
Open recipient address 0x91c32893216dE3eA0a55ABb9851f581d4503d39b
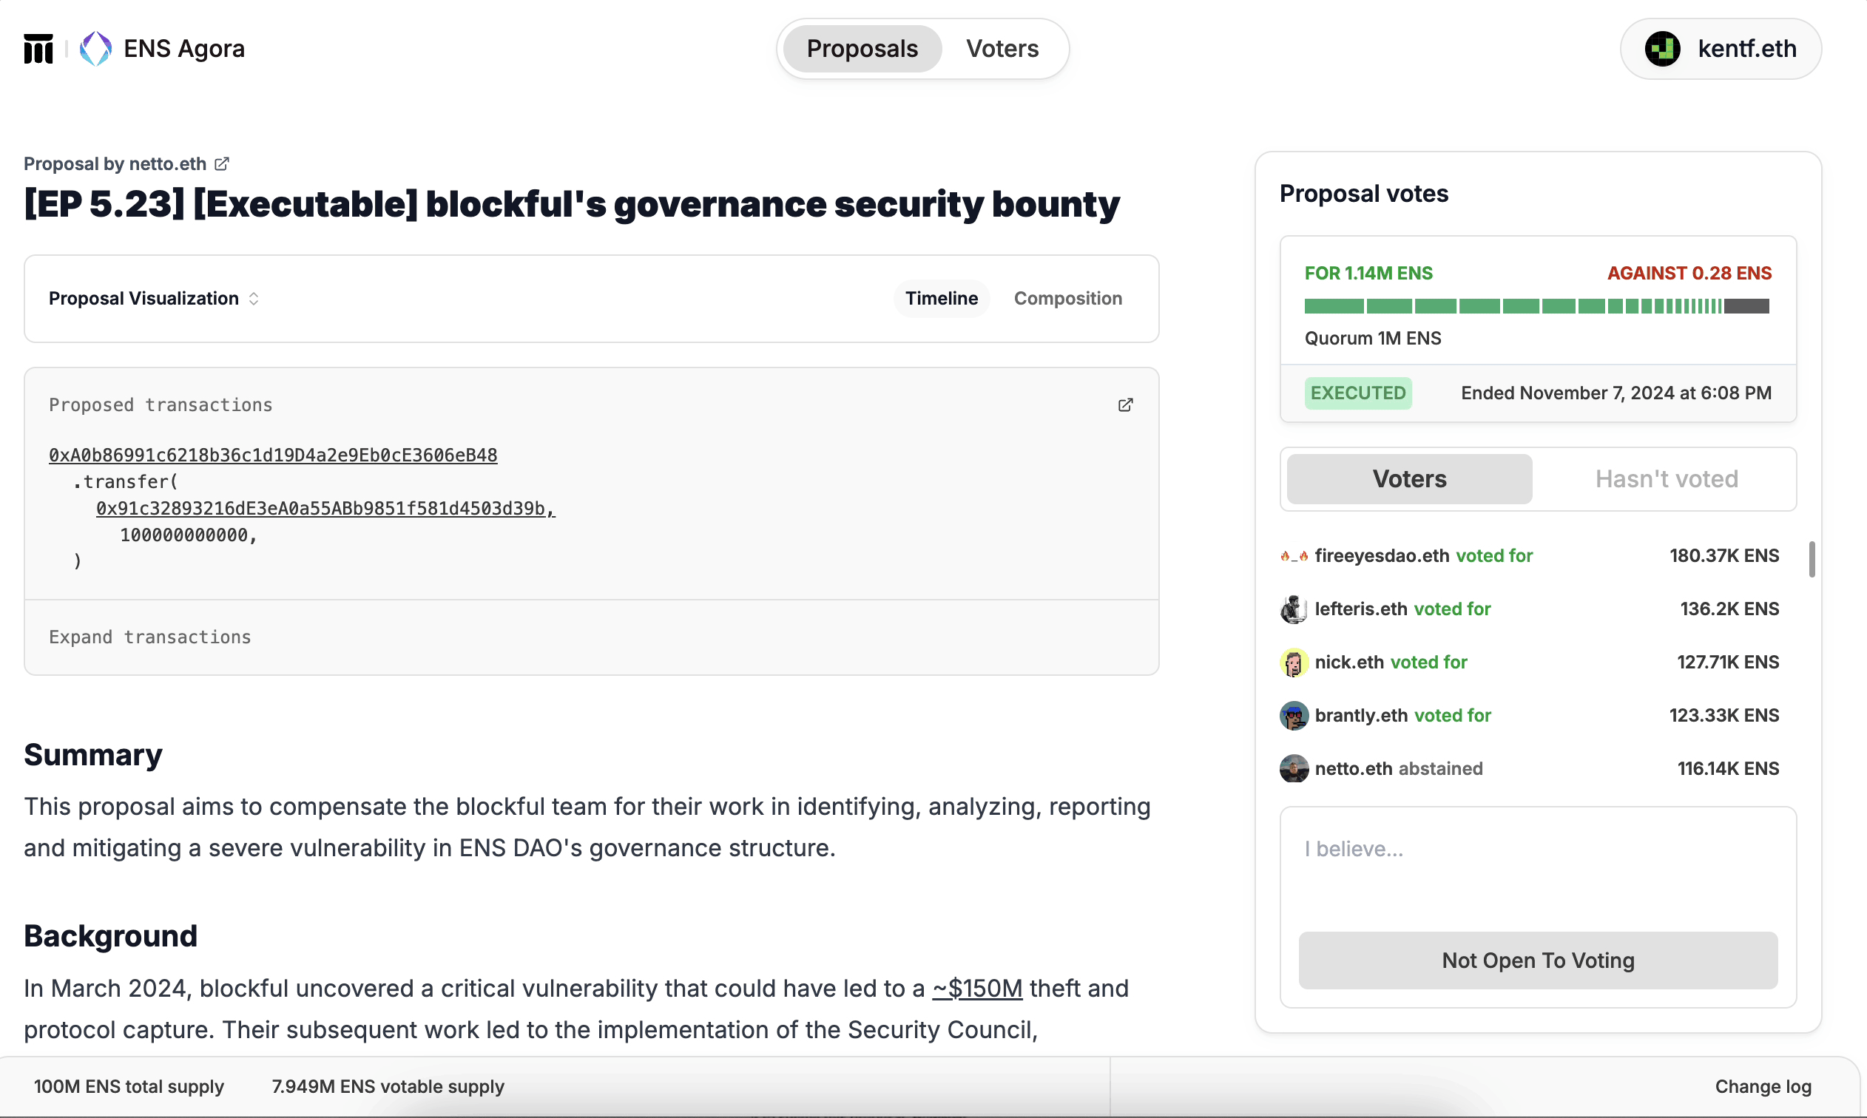click(x=325, y=509)
